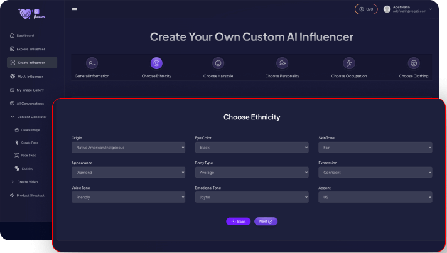Click the Create Image icon
Image resolution: width=447 pixels, height=253 pixels.
16,130
